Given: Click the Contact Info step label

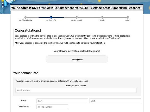Looking at the screenshot, I should [x=51, y=20].
